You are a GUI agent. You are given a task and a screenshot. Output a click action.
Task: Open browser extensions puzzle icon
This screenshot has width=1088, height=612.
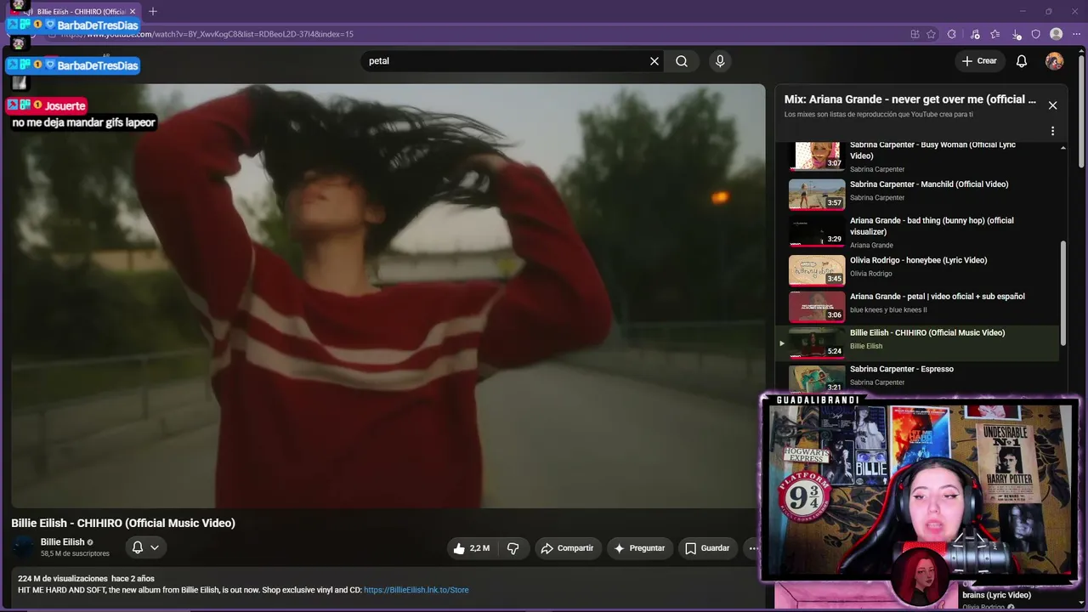pos(952,34)
